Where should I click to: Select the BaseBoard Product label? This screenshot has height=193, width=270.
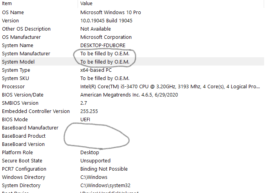(x=24, y=136)
